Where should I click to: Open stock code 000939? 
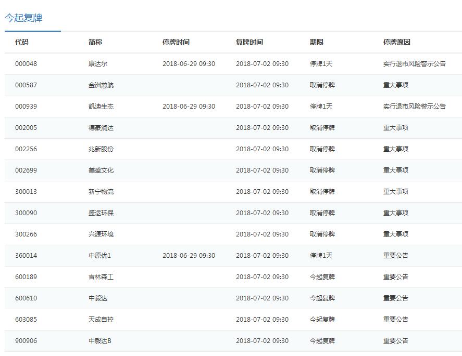tap(26, 107)
